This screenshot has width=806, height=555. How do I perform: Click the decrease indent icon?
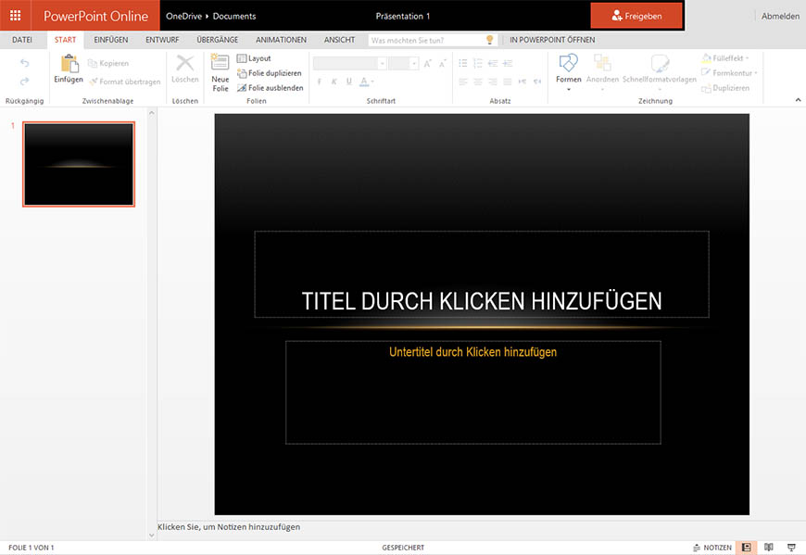(493, 63)
